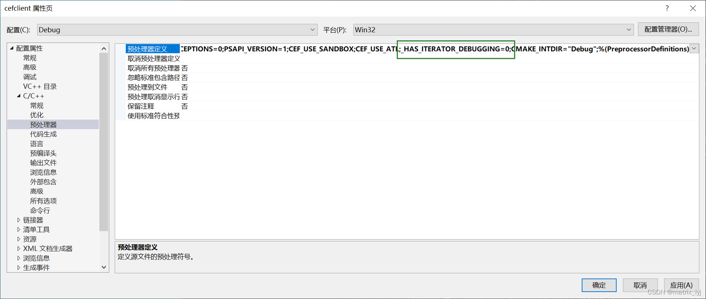This screenshot has width=706, height=299.
Task: Select VC++ 目录 tree item
Action: click(40, 86)
